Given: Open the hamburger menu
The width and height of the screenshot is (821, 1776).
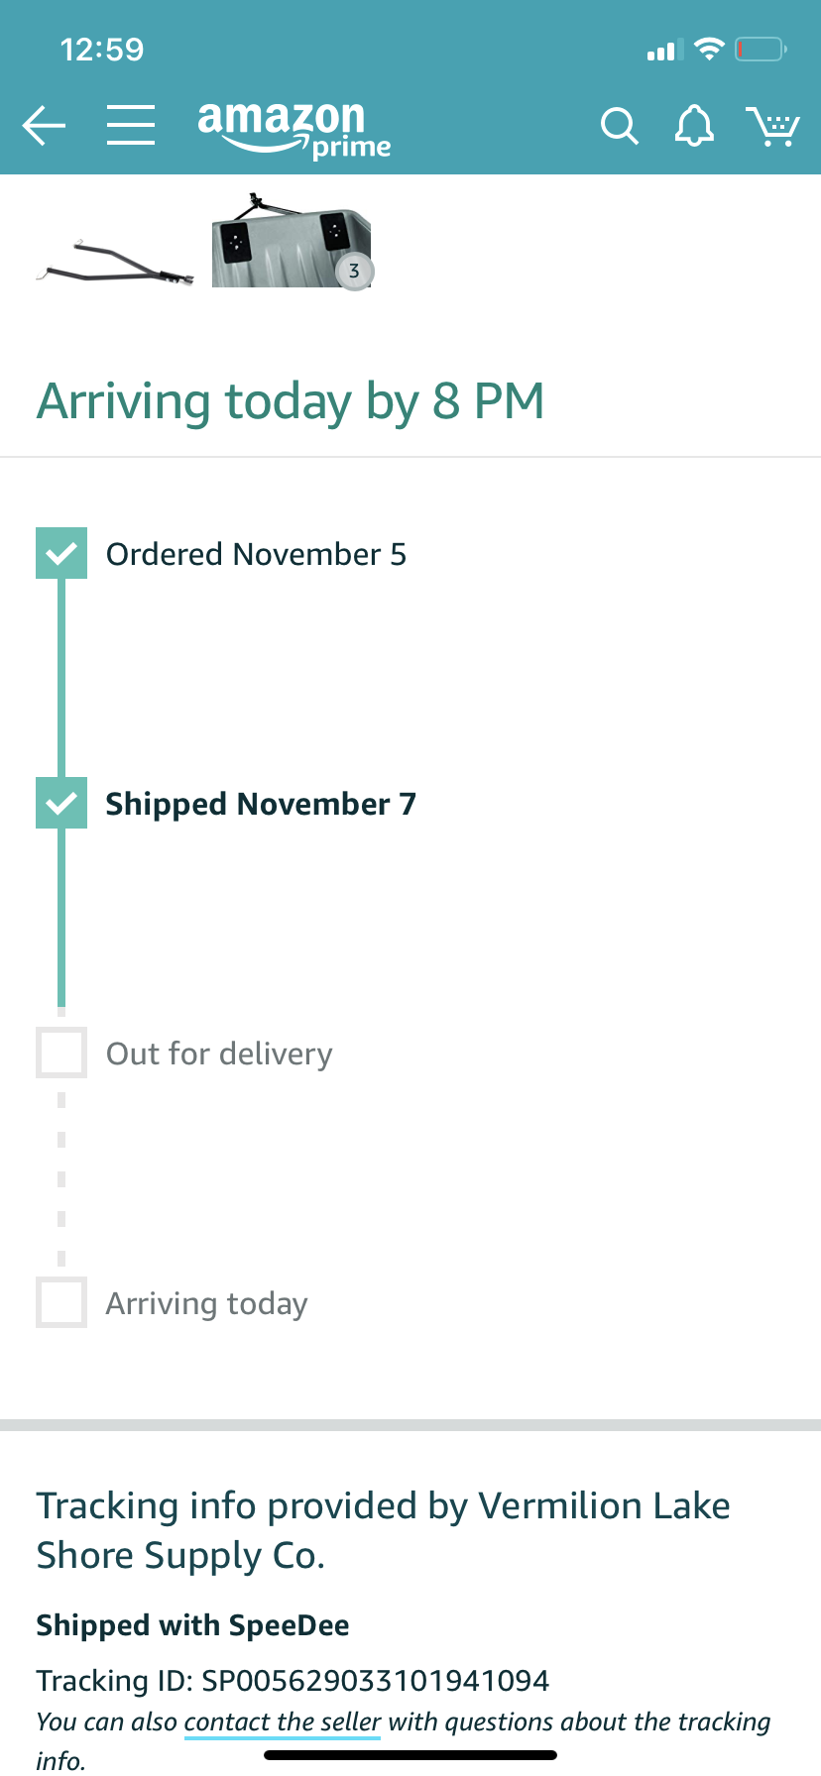Looking at the screenshot, I should 131,126.
